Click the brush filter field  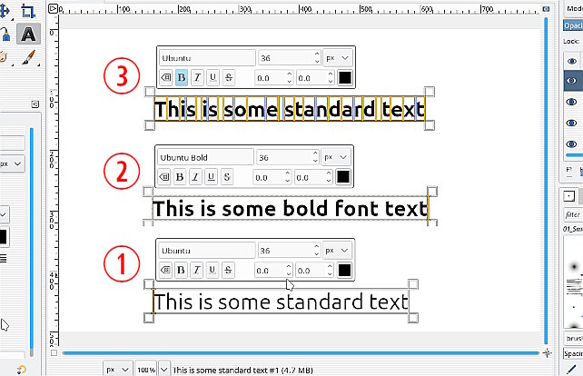coord(573,214)
